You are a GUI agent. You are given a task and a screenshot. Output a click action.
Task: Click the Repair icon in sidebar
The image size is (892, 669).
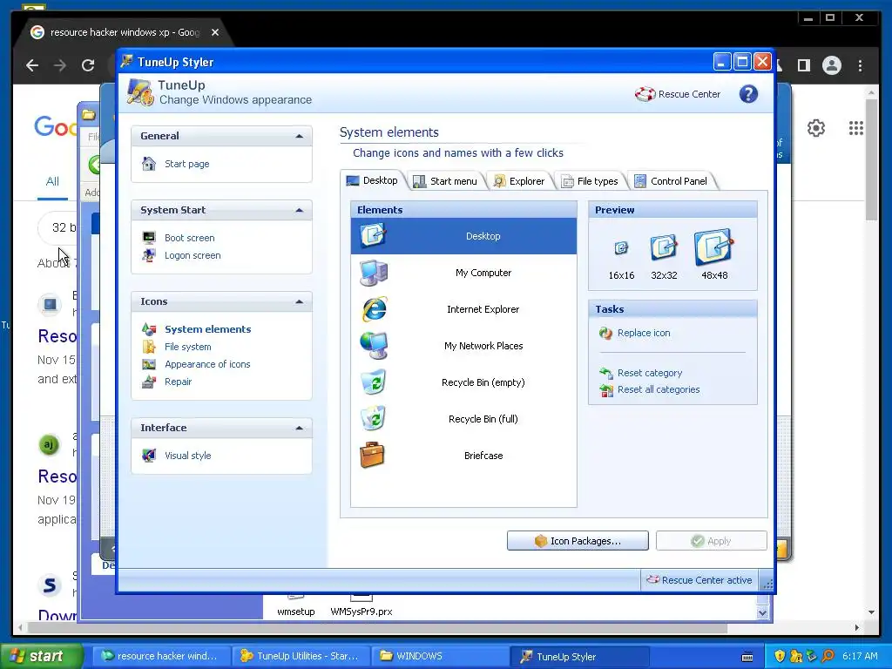149,382
